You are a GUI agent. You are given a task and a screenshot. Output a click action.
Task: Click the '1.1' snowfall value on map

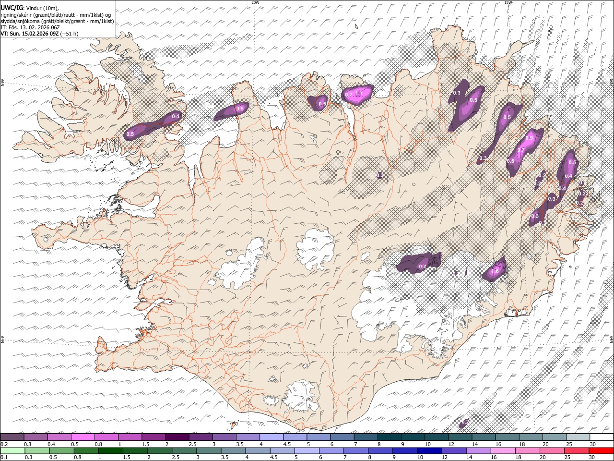tap(358, 92)
